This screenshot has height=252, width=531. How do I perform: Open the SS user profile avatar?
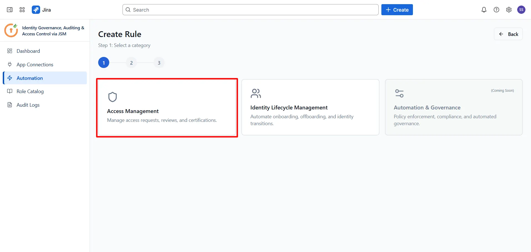521,10
